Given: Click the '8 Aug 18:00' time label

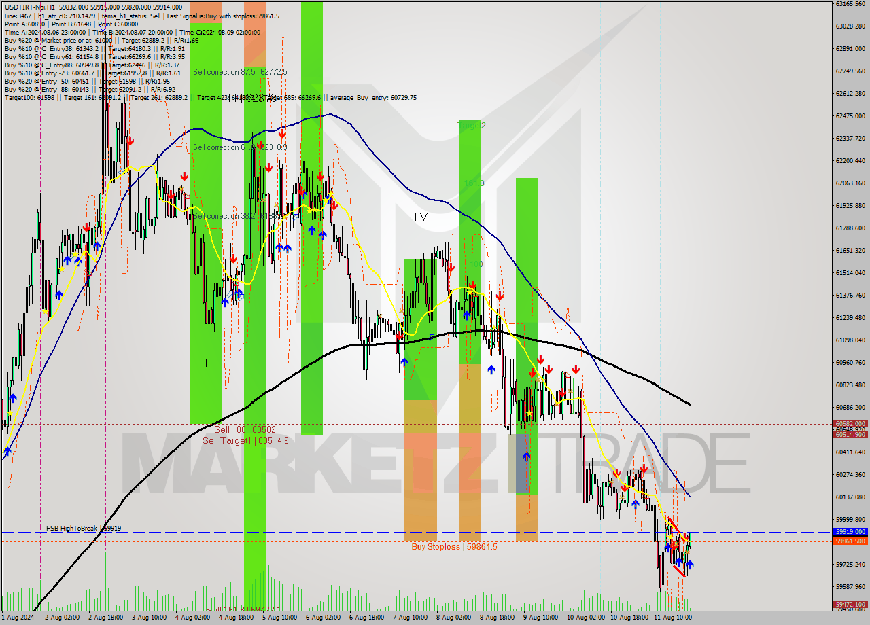Looking at the screenshot, I should point(497,617).
